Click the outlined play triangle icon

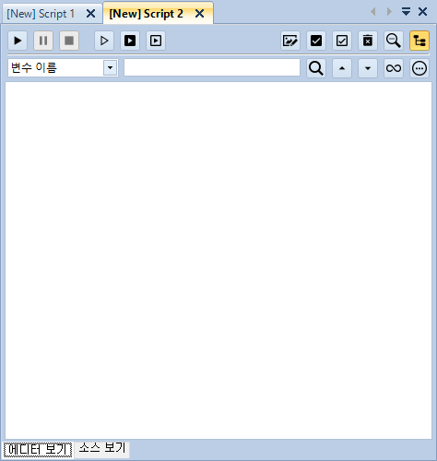104,41
